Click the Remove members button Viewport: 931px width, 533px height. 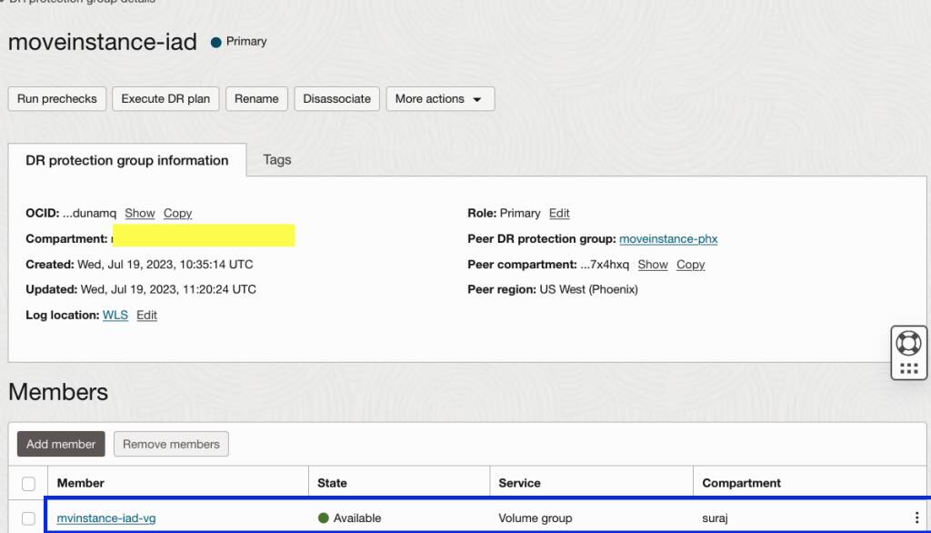pos(171,444)
